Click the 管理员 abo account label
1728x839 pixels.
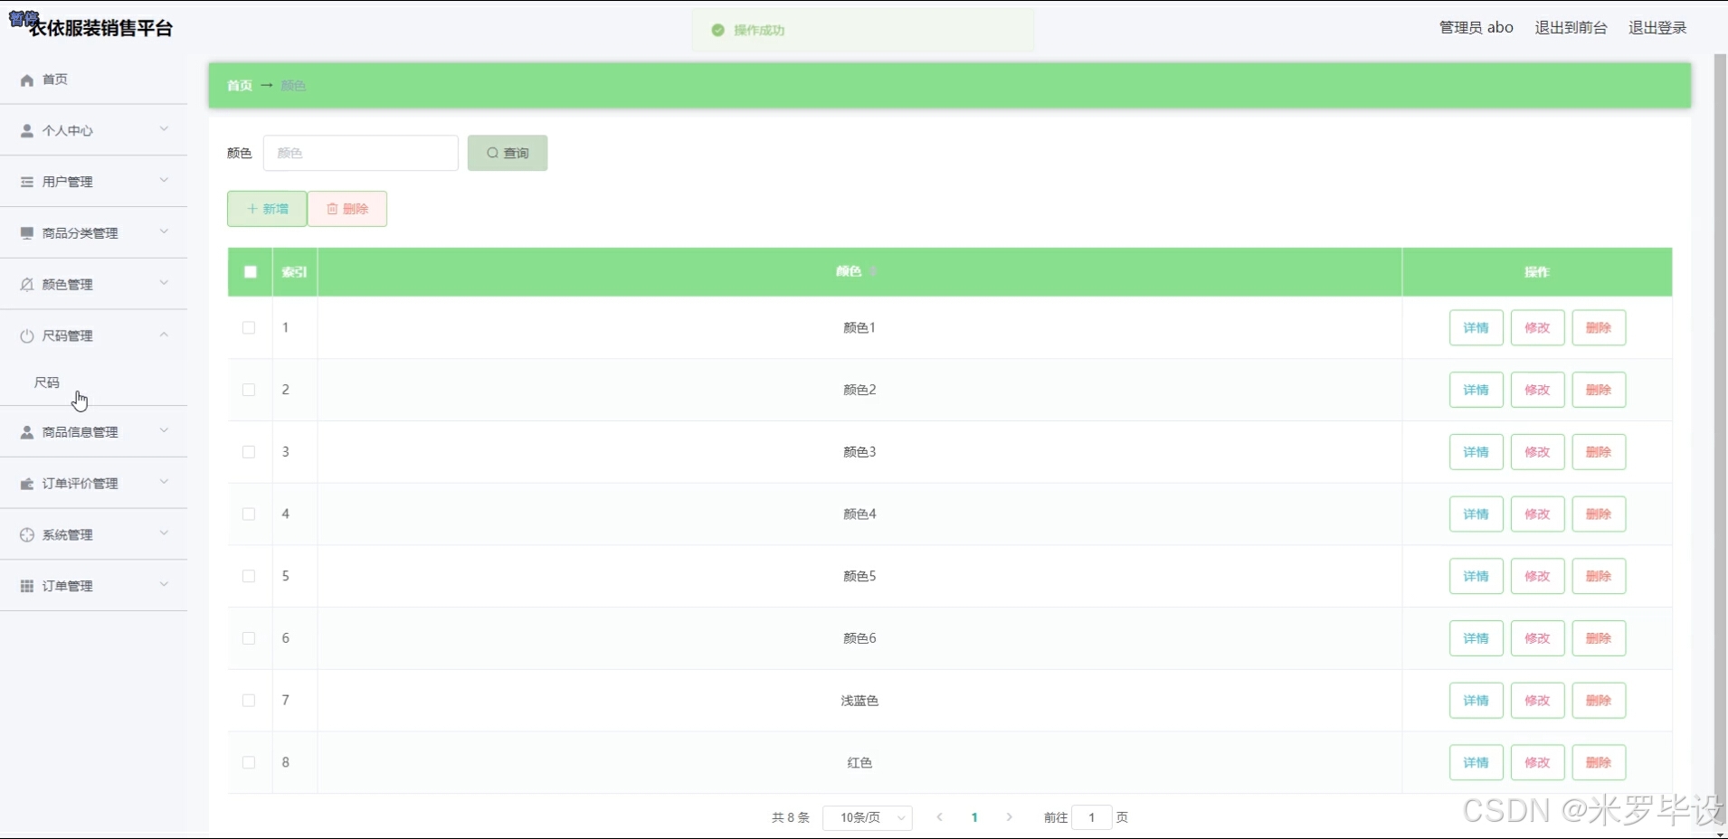coord(1476,28)
